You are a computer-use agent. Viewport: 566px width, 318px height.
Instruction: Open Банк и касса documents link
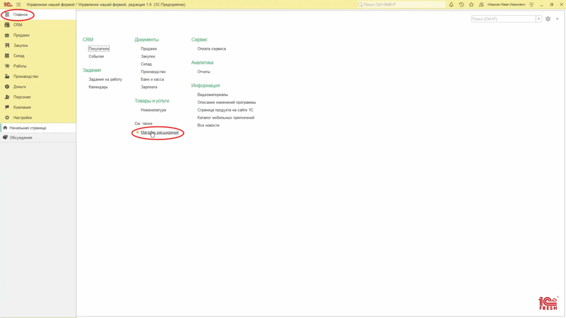click(x=152, y=79)
